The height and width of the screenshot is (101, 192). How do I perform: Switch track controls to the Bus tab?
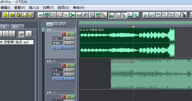(63, 24)
